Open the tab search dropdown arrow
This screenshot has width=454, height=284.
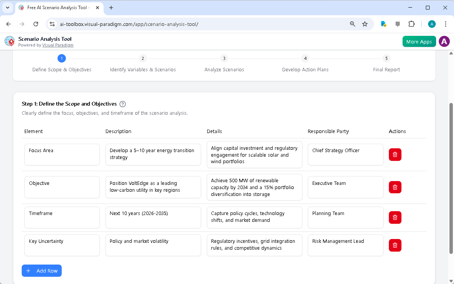tap(8, 8)
